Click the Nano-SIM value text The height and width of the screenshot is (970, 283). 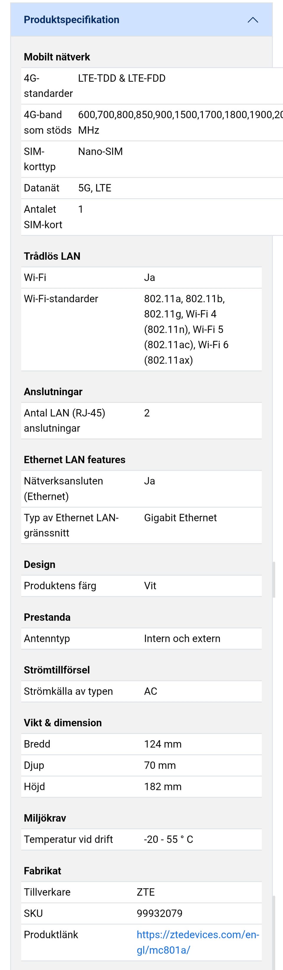click(x=100, y=151)
